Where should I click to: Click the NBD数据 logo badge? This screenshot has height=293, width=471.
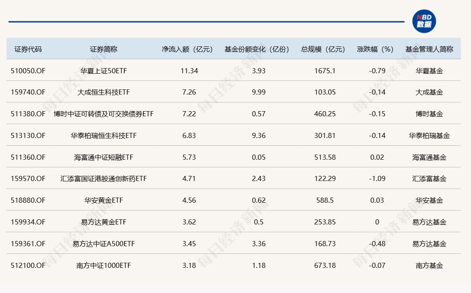pyautogui.click(x=424, y=21)
